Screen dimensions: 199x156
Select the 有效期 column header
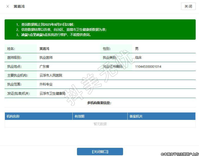tap(80, 116)
